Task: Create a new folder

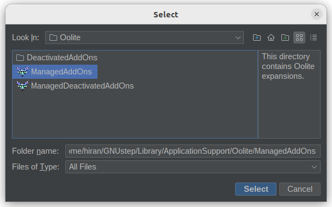Action: tap(285, 37)
